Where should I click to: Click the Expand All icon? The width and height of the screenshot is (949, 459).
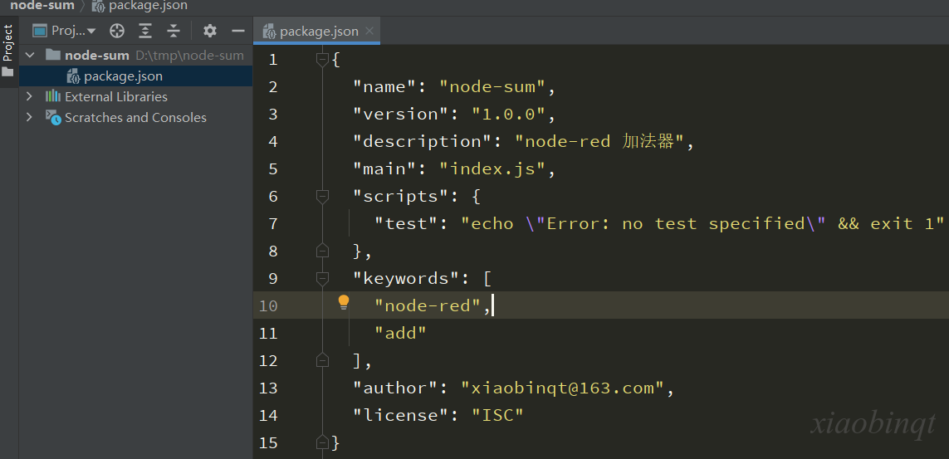(x=145, y=31)
